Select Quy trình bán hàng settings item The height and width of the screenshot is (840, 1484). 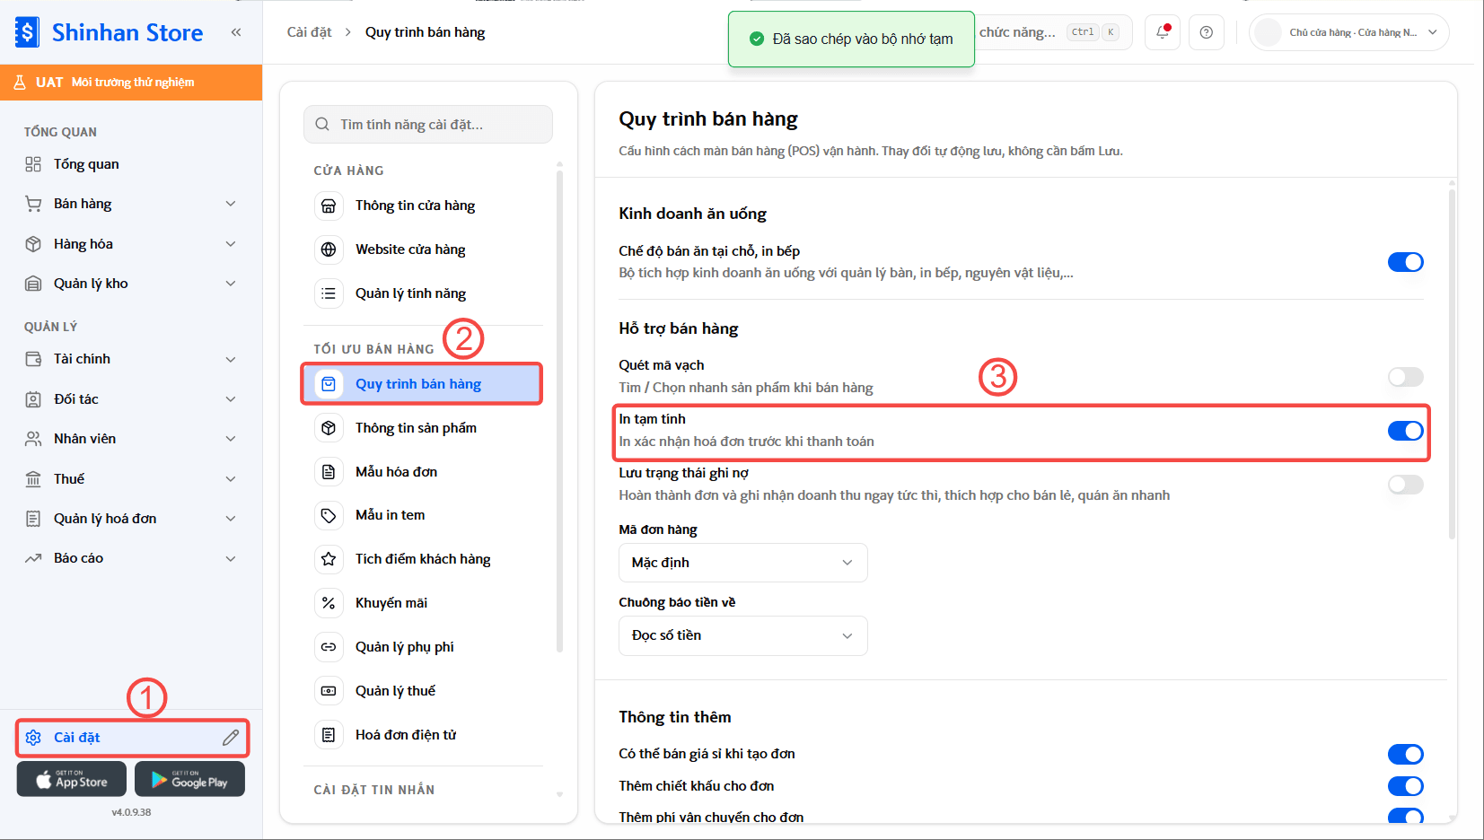point(422,384)
